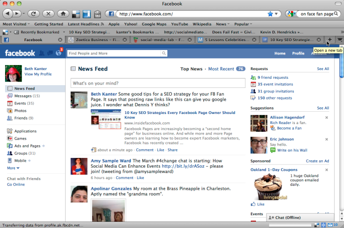Switch to Zoetica Business tab
Viewport: 344px width, 228px height.
[98, 40]
